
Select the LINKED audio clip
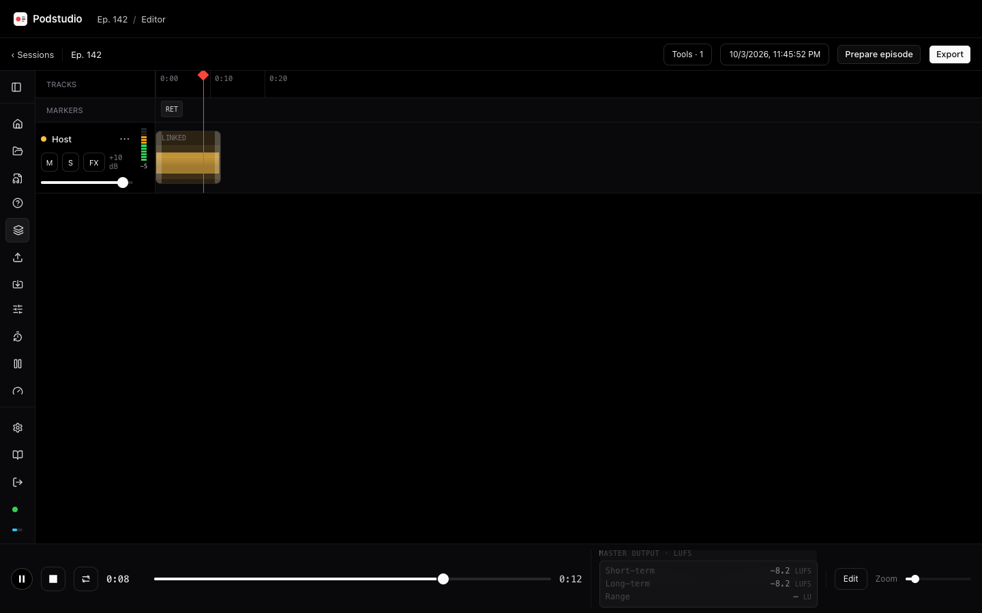coord(188,157)
